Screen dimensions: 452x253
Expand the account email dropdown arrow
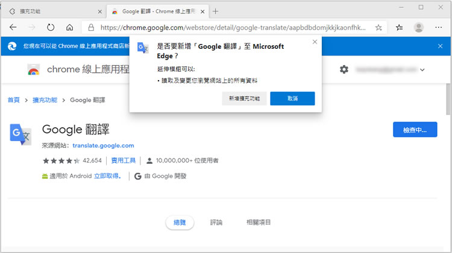click(422, 70)
